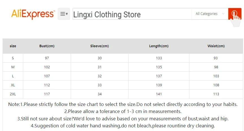The height and width of the screenshot is (131, 244).
Task: Click waist value 103 for size L
Action: [x=216, y=76]
